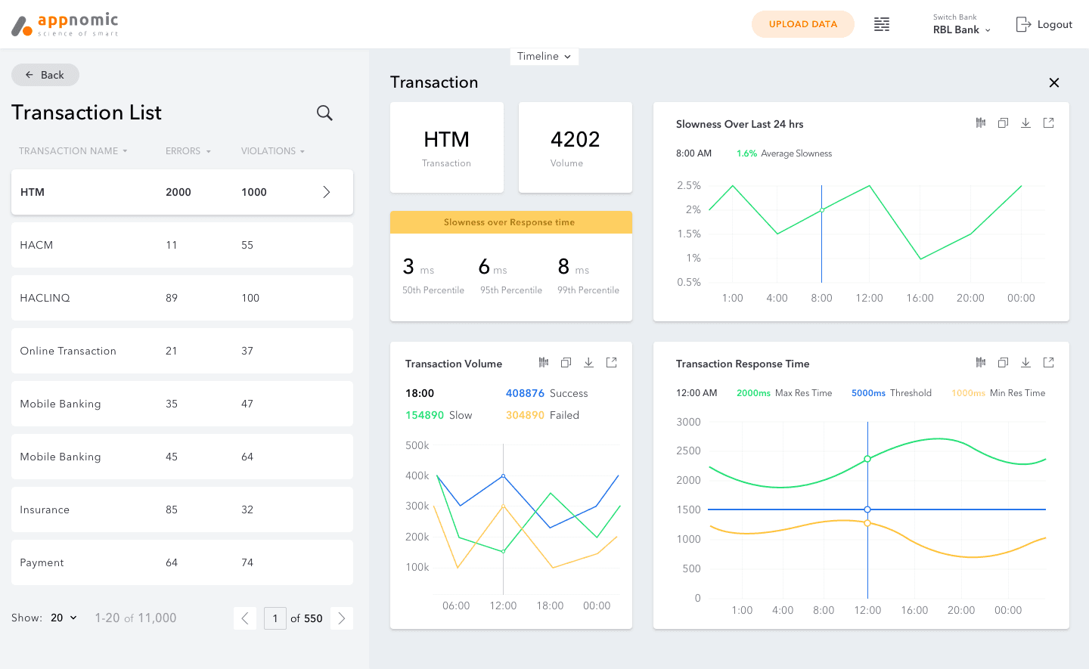The height and width of the screenshot is (669, 1089).
Task: Click the page number input field
Action: click(275, 618)
